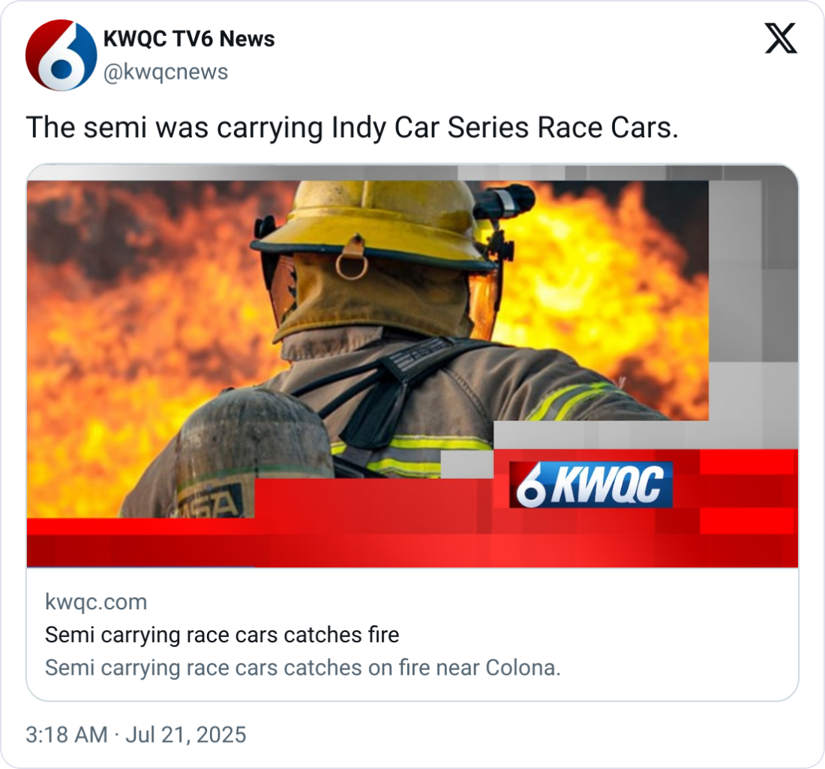Click the blue dot in the avatar's 6
The height and width of the screenshot is (769, 825).
(62, 68)
